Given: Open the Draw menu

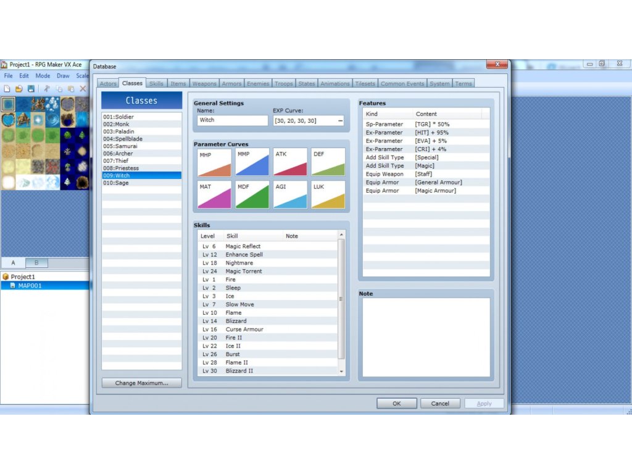Looking at the screenshot, I should pos(63,76).
